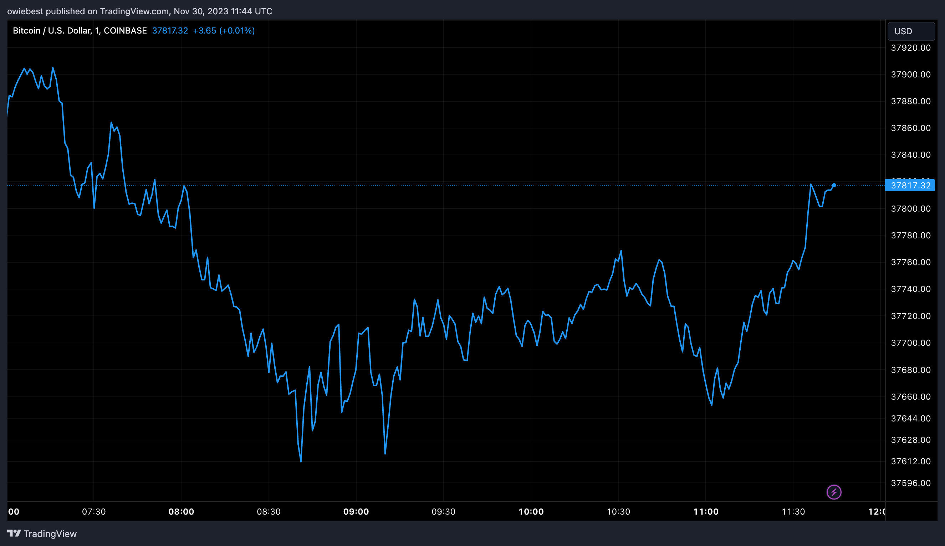Click the 37740.00 price axis label
The width and height of the screenshot is (945, 546).
[x=910, y=289]
